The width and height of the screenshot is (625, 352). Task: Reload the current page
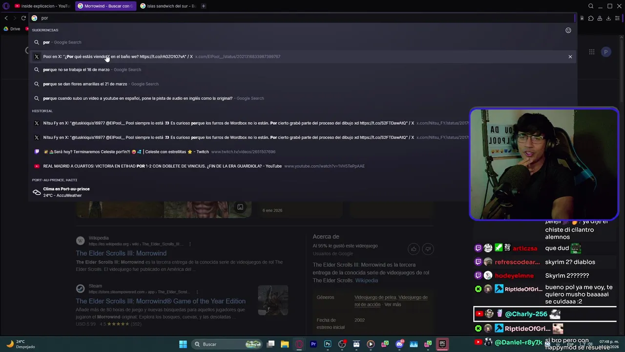point(23,18)
